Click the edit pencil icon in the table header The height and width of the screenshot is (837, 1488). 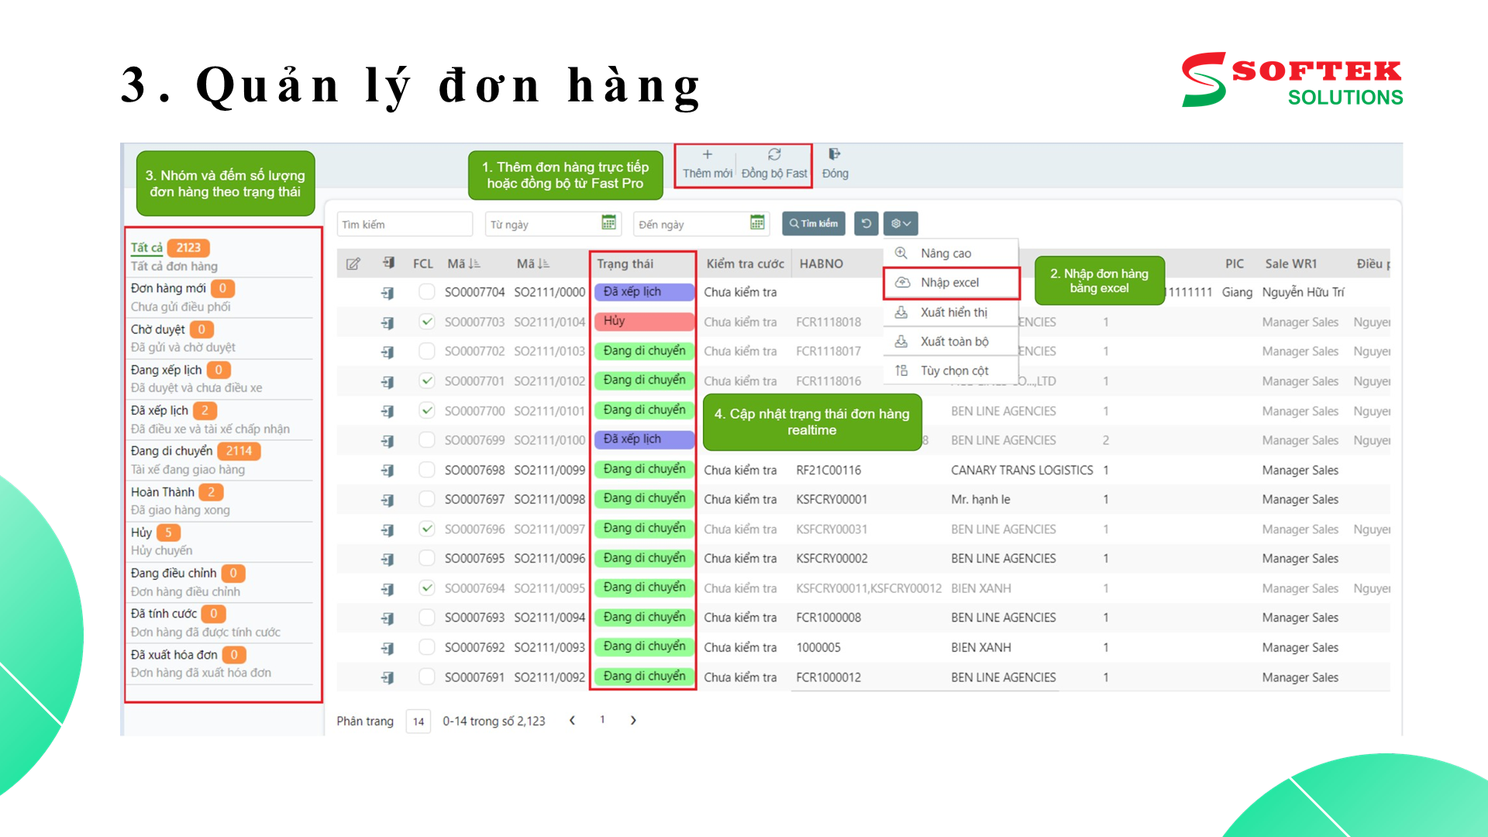tap(353, 263)
